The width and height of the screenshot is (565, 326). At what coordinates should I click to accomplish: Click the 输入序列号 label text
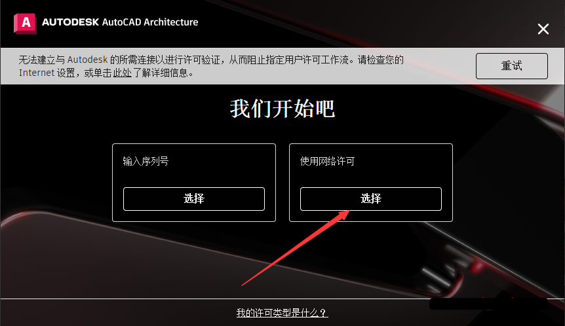tap(146, 161)
